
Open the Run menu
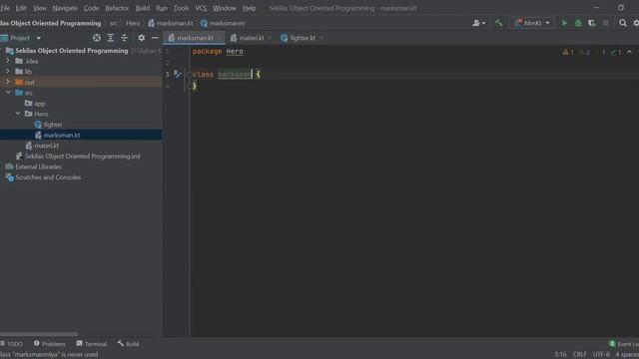(162, 8)
